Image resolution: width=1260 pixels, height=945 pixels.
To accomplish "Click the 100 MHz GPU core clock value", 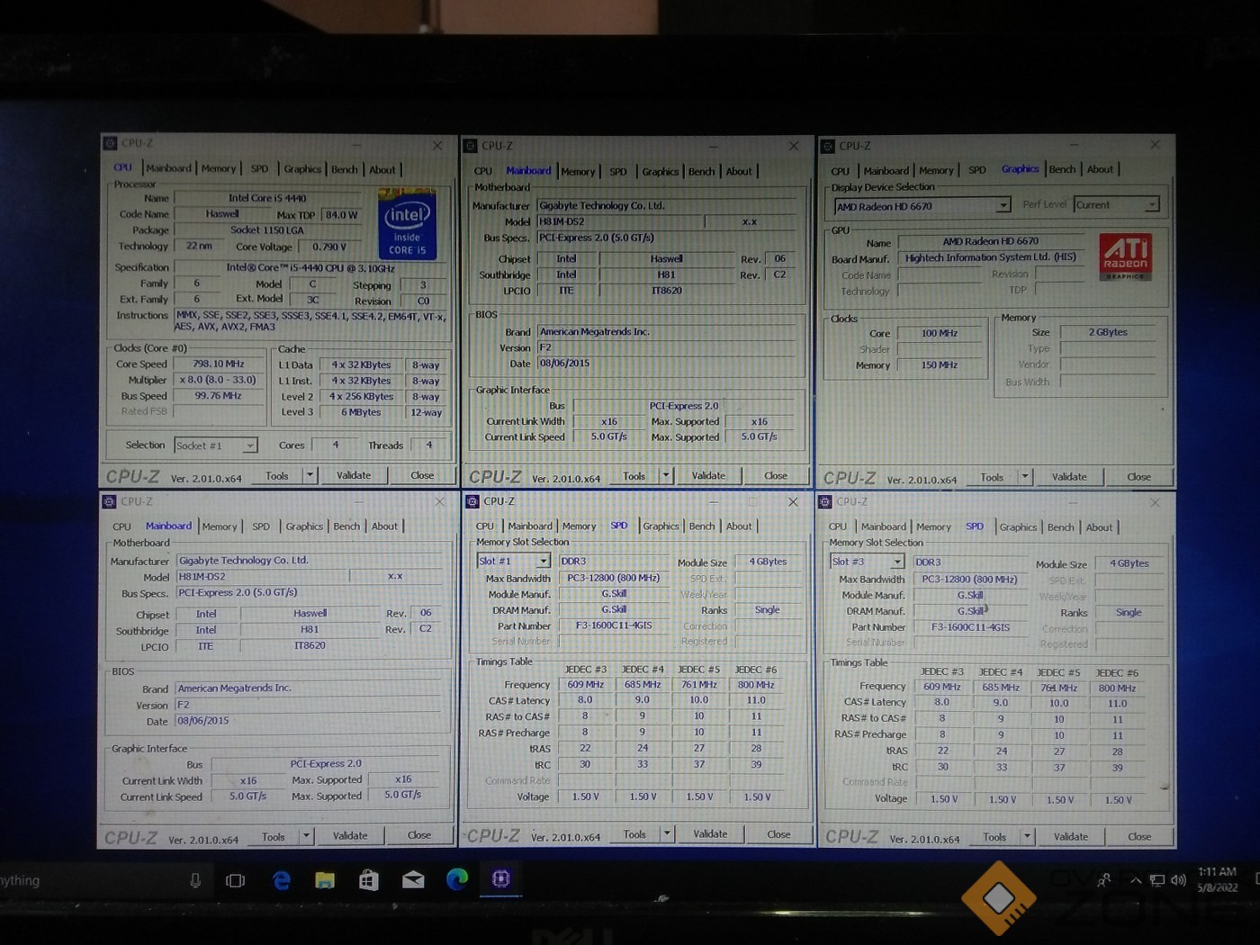I will click(x=940, y=334).
